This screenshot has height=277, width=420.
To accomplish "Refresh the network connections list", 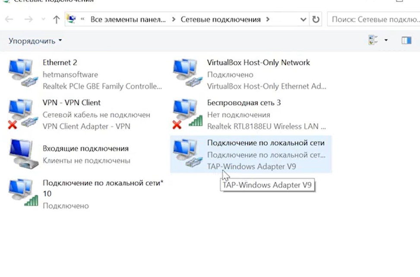I will pyautogui.click(x=316, y=19).
